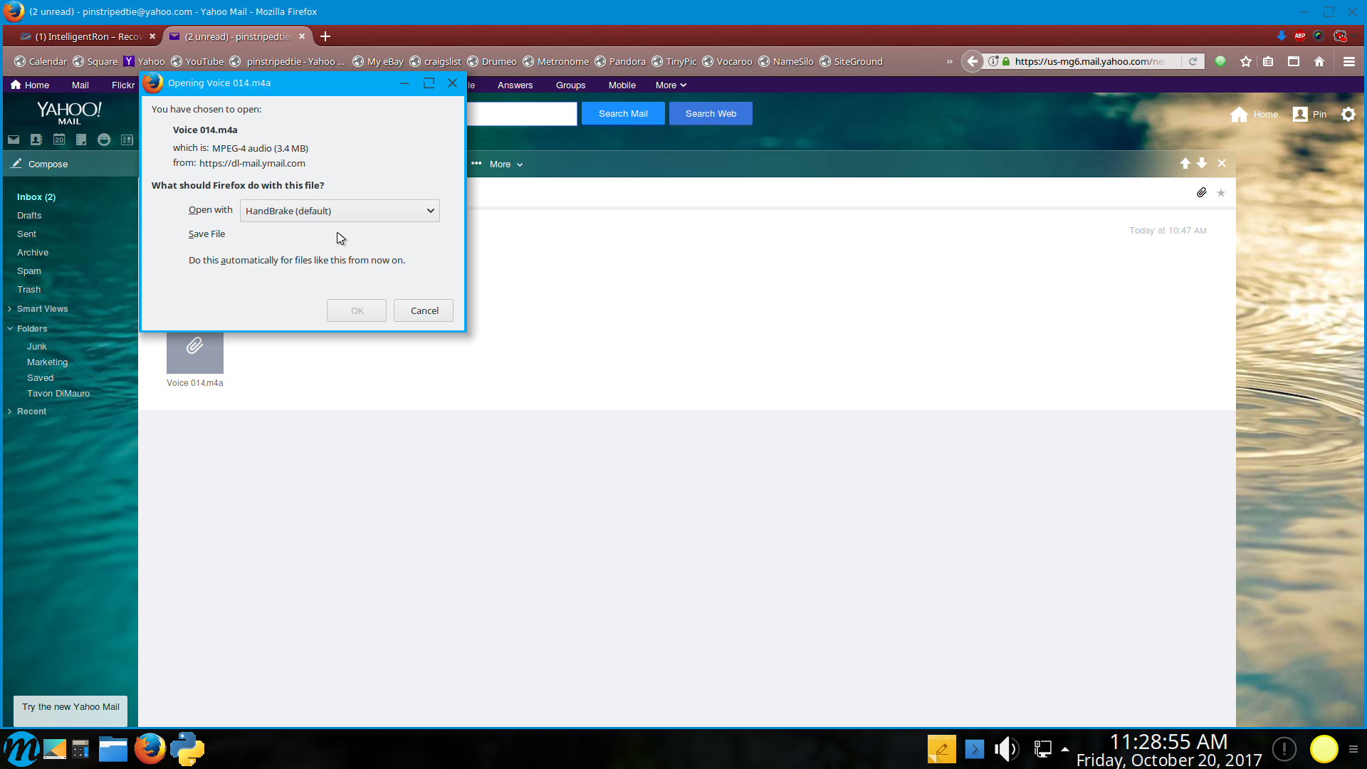Open the Contacts address book icon
Viewport: 1367px width, 769px height.
(36, 140)
